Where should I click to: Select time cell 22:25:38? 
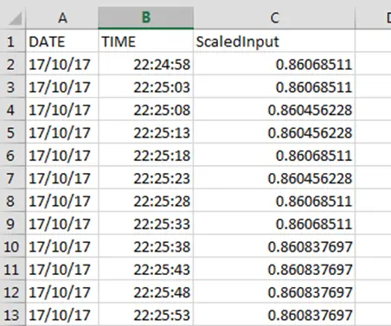pos(146,246)
